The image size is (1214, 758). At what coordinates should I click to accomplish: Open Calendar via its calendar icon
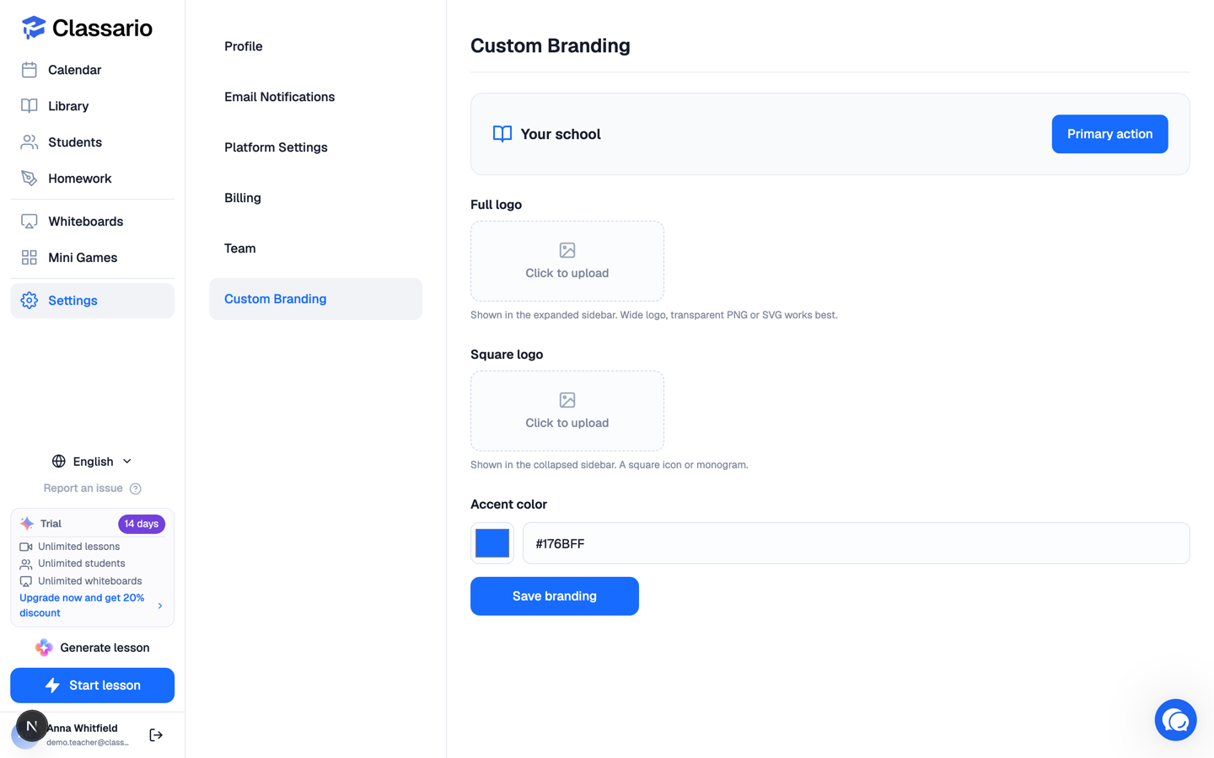pyautogui.click(x=30, y=70)
